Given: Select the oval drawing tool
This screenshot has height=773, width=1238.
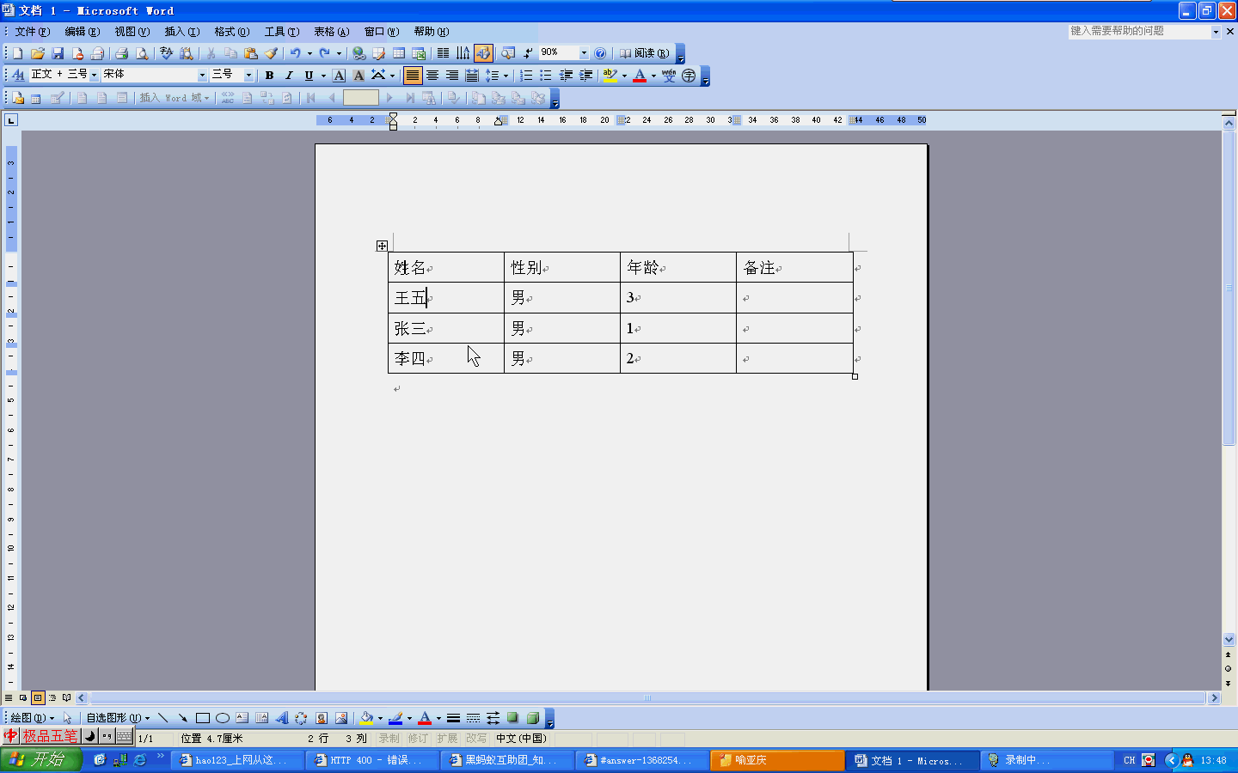Looking at the screenshot, I should click(x=223, y=718).
